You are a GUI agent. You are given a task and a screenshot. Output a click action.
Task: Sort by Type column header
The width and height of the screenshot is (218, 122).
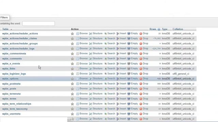click(165, 29)
